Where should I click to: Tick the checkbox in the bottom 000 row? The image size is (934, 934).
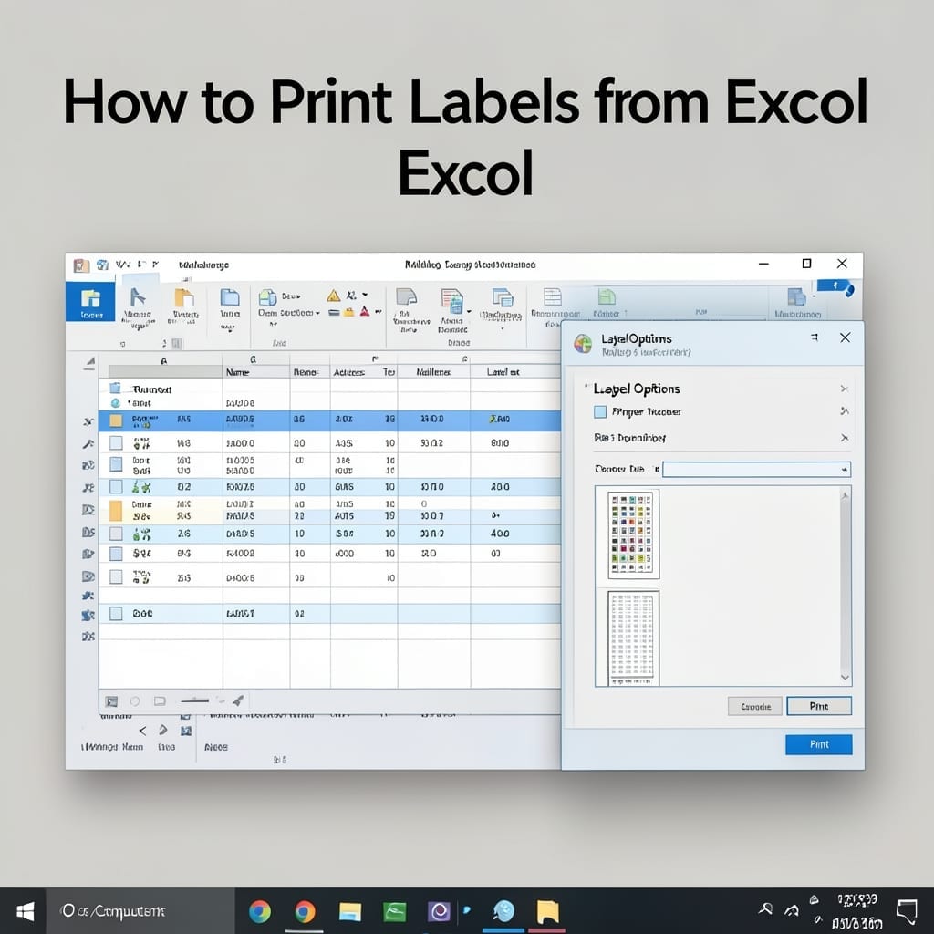[x=116, y=614]
